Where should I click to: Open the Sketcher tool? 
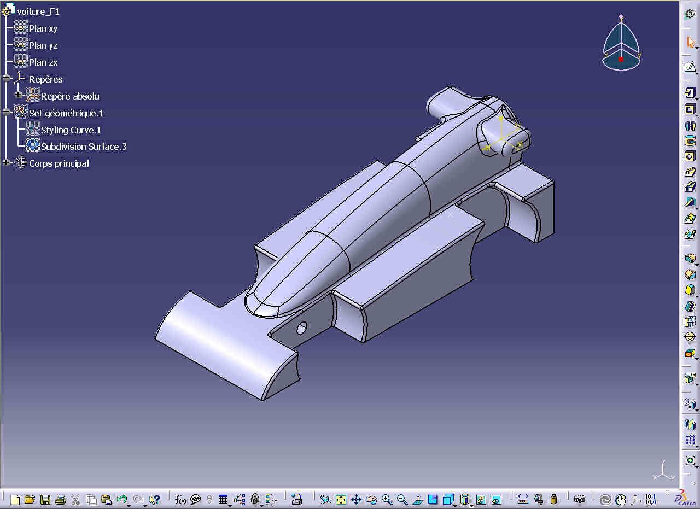(x=690, y=67)
